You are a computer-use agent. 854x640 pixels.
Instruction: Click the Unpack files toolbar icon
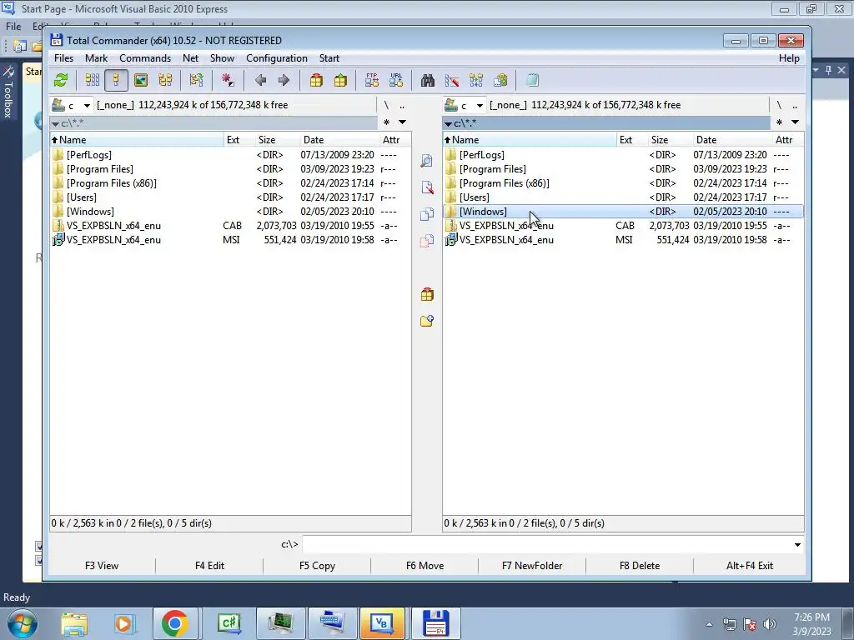point(340,81)
